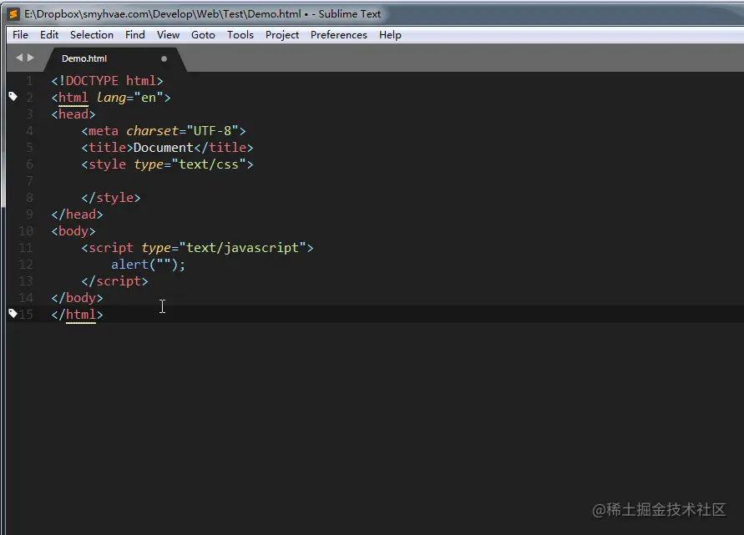Viewport: 744px width, 535px height.
Task: Click the unsaved dot on Demo.html tab
Action: (x=164, y=58)
